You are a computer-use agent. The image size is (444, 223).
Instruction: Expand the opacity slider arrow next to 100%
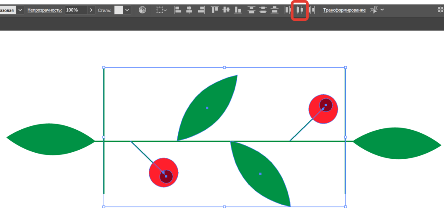pyautogui.click(x=91, y=10)
